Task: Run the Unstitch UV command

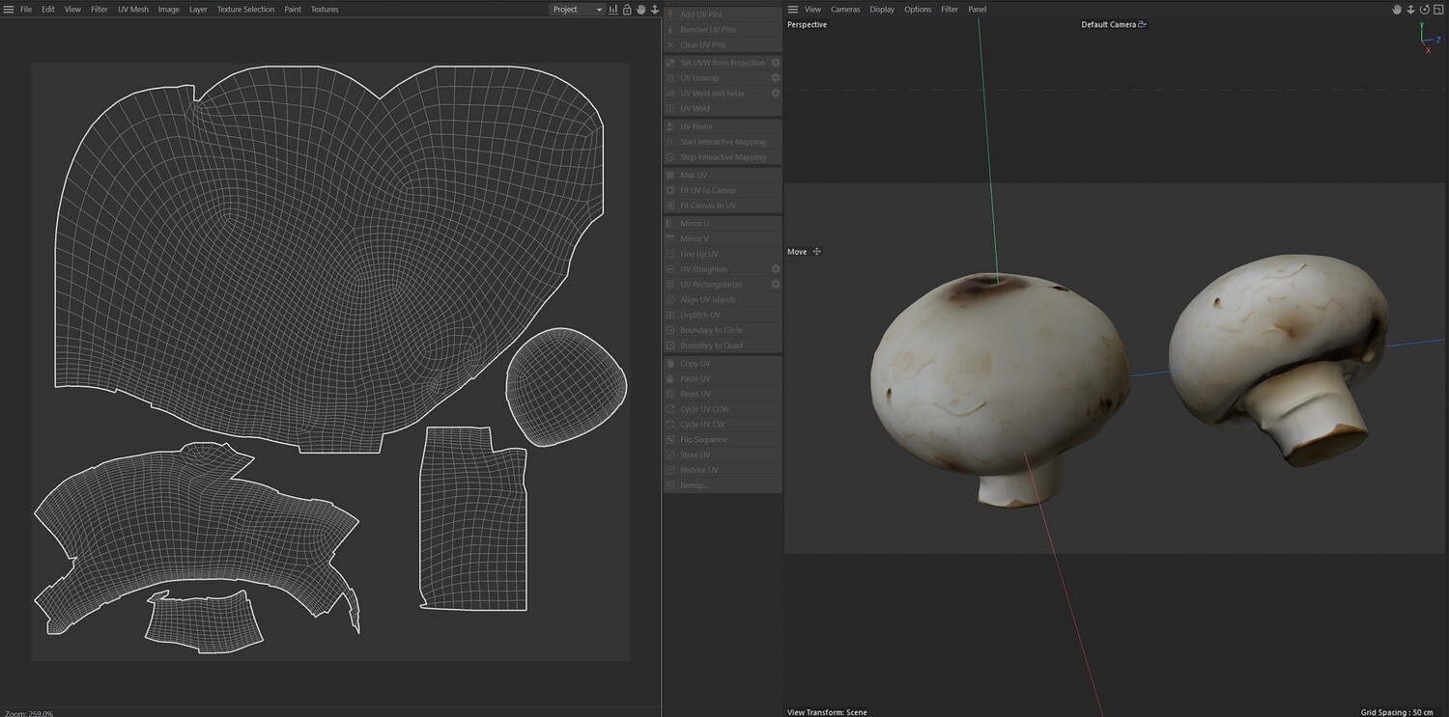Action: click(723, 315)
